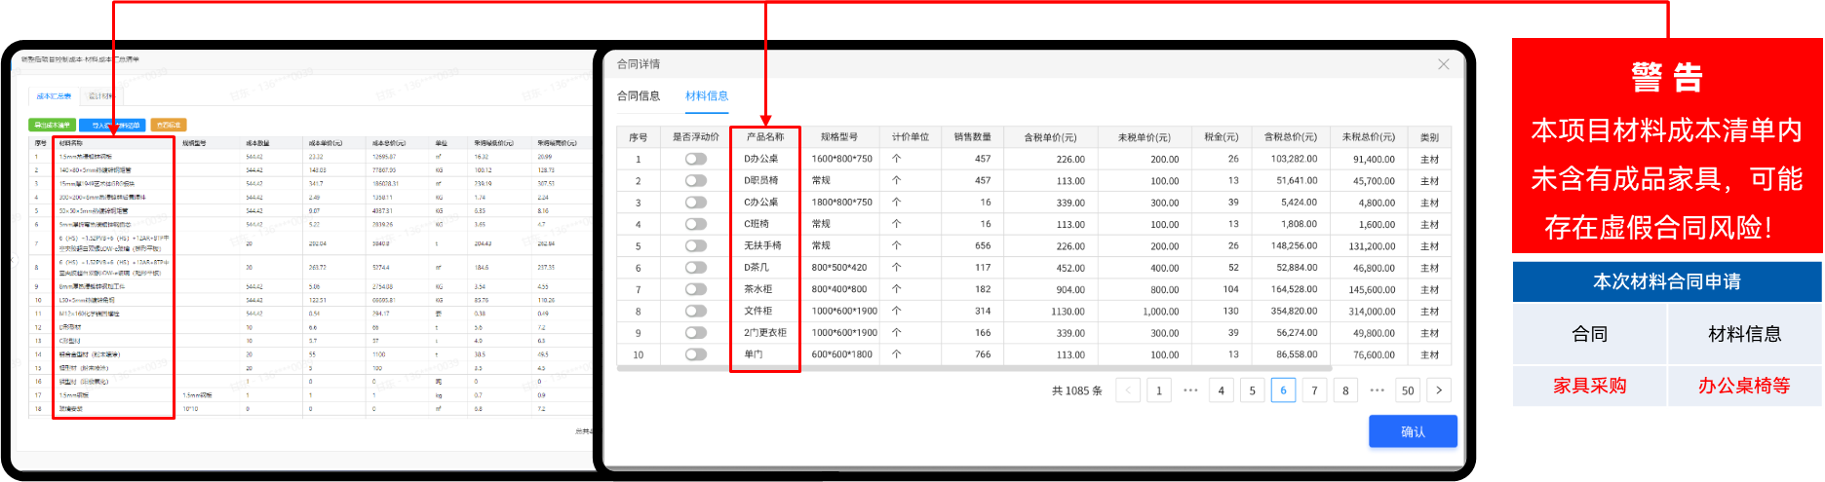Toggle 是否浮动价 for 无扶手椅 row

point(696,245)
